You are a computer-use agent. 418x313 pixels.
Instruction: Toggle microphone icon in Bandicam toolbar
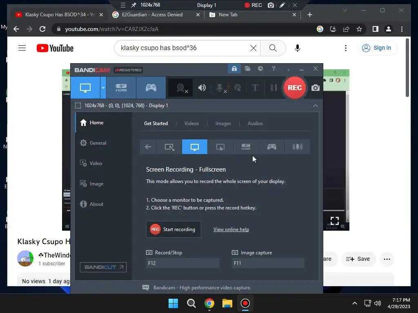220,88
